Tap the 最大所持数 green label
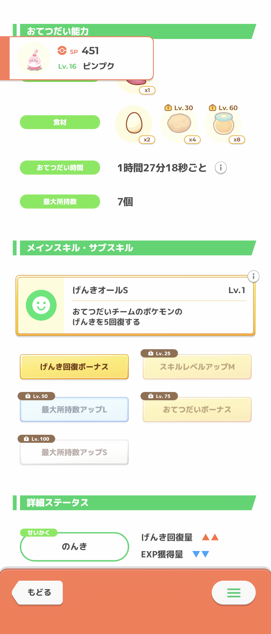The image size is (271, 634). point(60,202)
